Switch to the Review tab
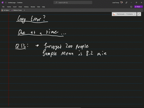This screenshot has height=108, width=144. [33, 7]
